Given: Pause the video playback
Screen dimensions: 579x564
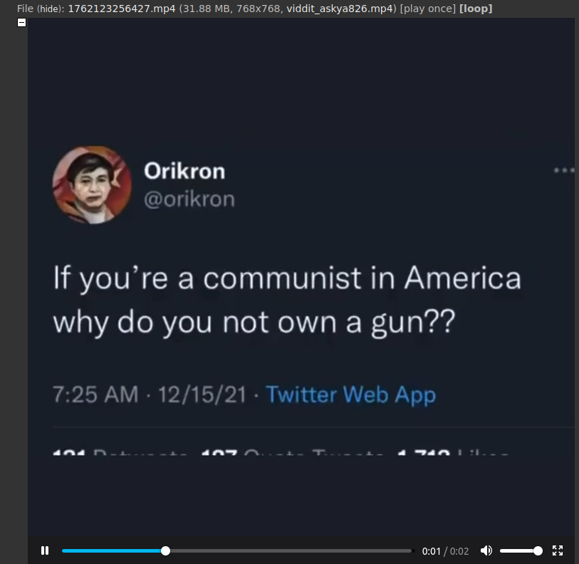Looking at the screenshot, I should [45, 550].
